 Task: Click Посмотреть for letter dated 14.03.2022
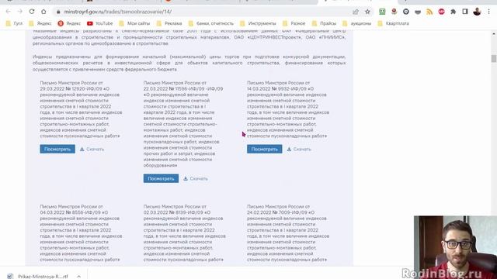tap(264, 149)
